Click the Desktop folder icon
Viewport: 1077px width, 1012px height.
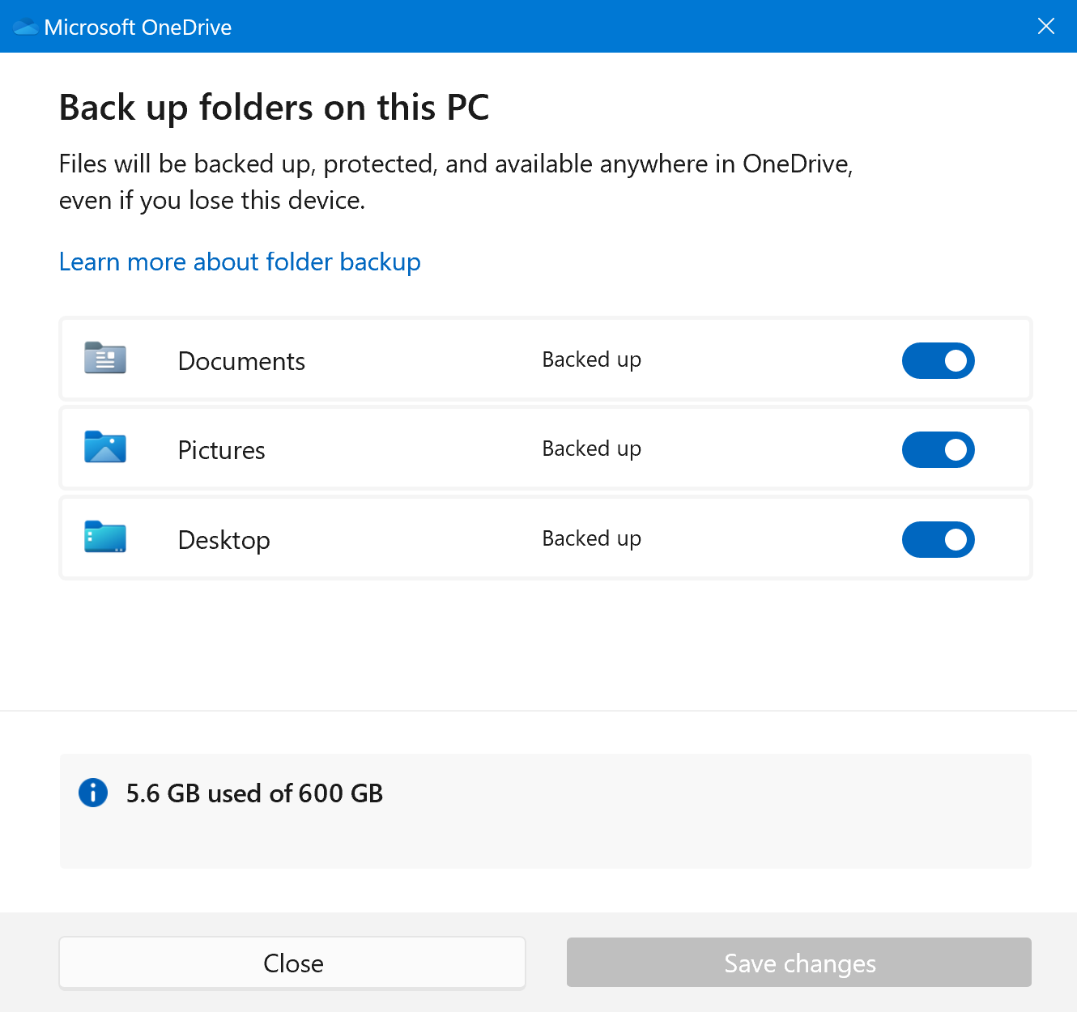105,537
